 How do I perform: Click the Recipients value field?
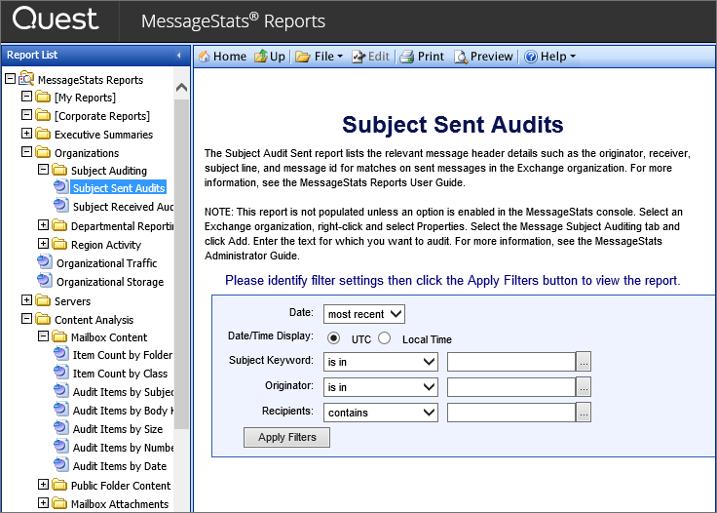pos(510,413)
